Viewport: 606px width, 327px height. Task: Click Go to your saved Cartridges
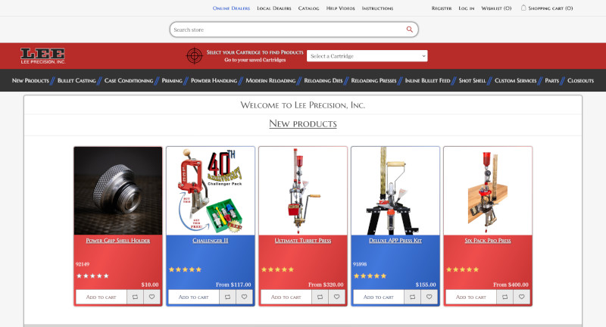click(x=255, y=60)
